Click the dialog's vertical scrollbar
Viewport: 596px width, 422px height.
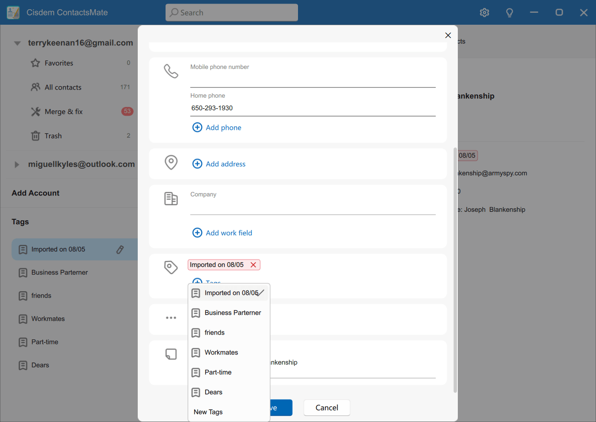coord(455,269)
